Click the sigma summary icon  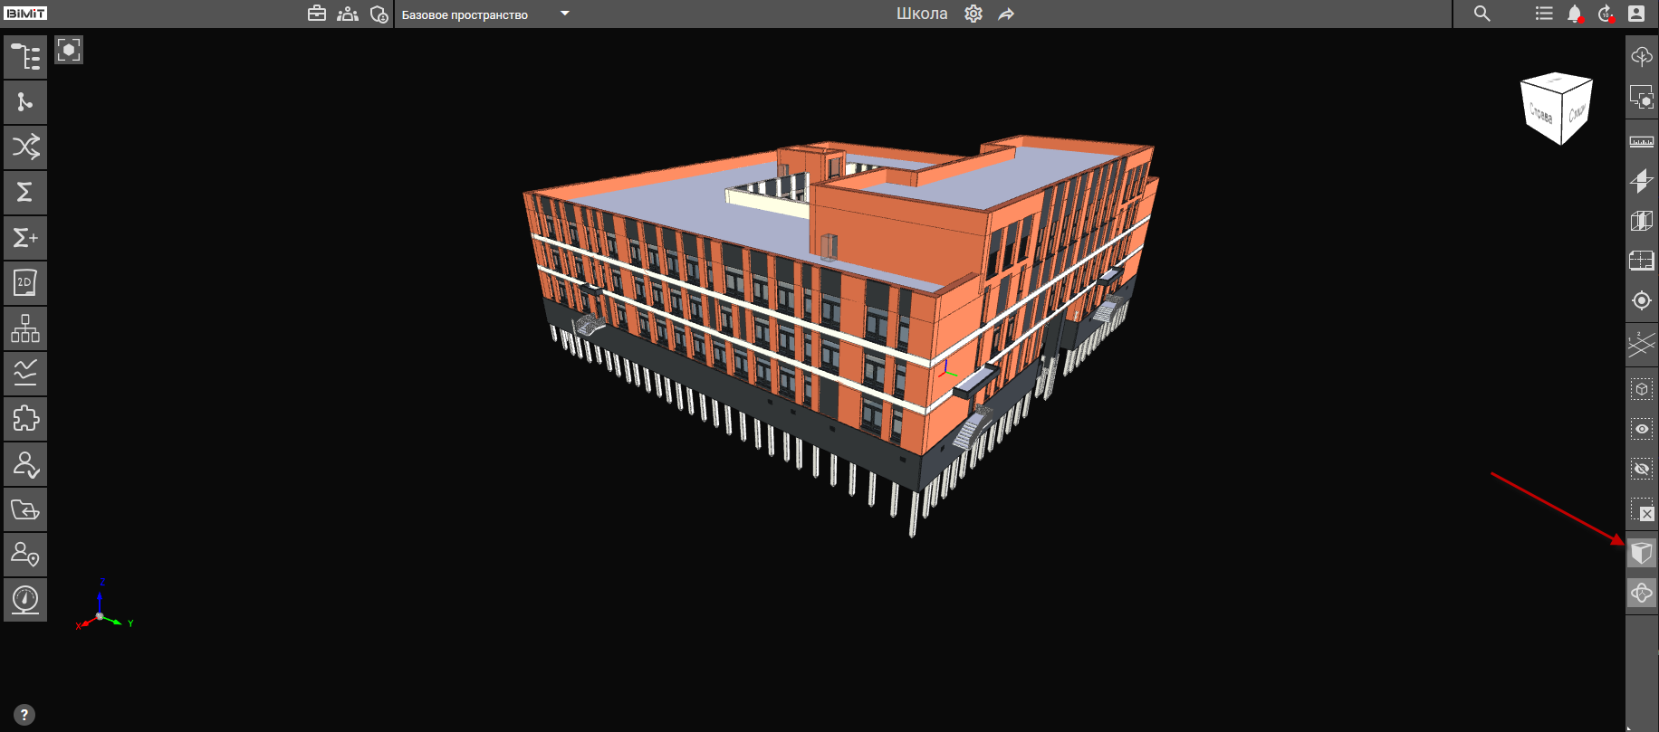[25, 193]
